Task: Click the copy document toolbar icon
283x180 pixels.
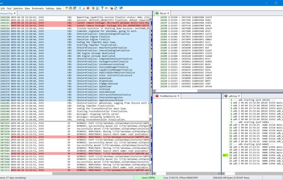Action: click(80, 8)
